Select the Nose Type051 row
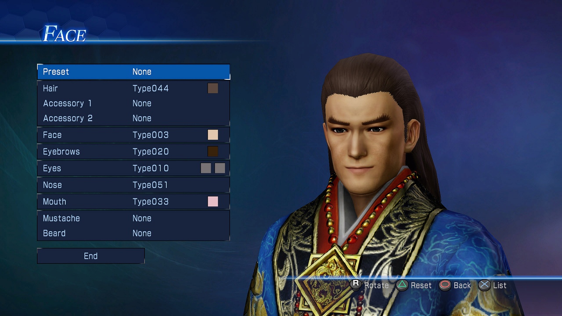562x316 pixels. coord(133,185)
